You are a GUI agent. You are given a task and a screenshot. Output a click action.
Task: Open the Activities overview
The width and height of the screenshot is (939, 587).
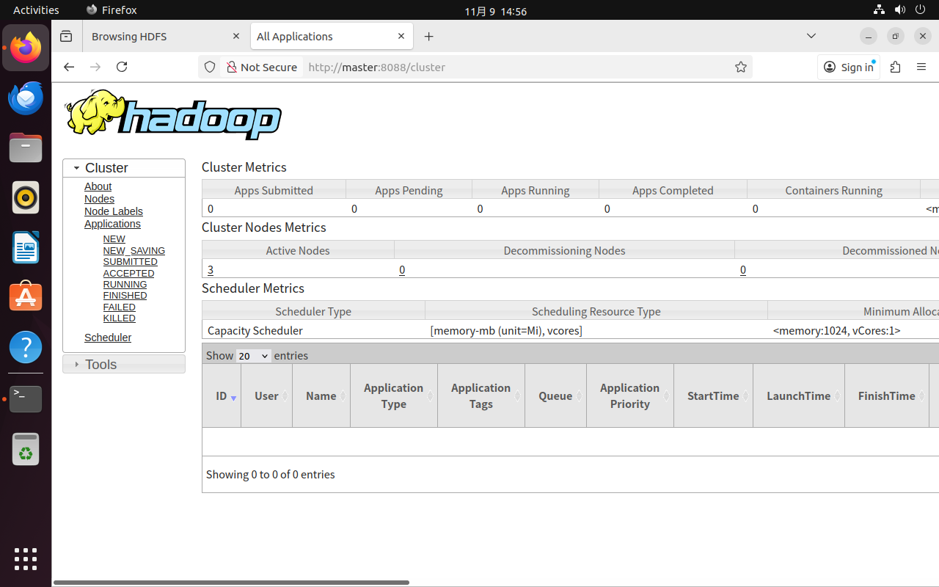coord(36,10)
